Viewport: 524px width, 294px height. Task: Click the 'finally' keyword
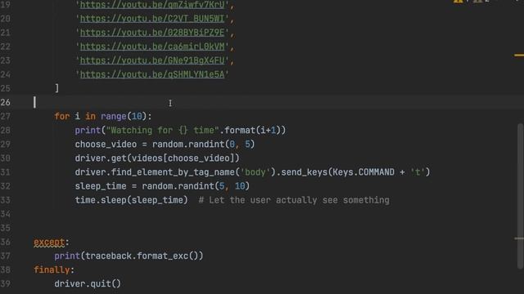(52, 270)
